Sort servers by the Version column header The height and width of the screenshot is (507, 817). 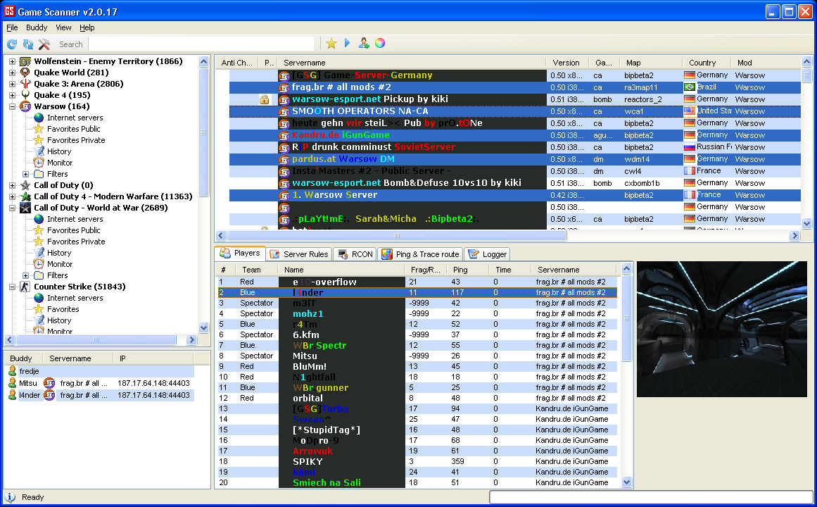[567, 63]
